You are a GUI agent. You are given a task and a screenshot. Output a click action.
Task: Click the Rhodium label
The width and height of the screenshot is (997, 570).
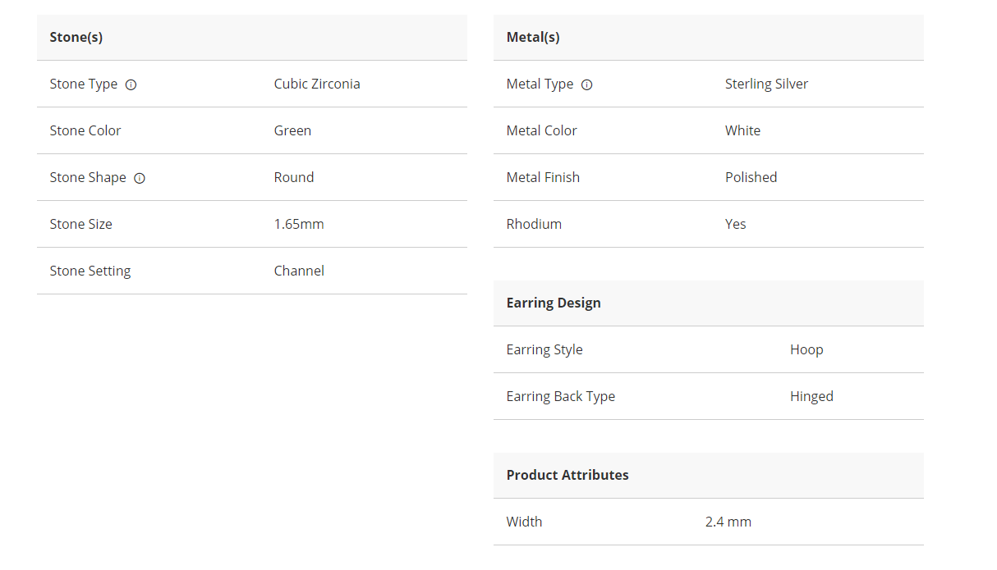(x=534, y=224)
